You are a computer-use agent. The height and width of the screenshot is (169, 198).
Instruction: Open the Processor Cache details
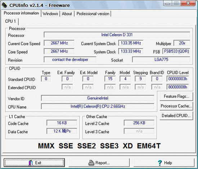pyautogui.click(x=176, y=106)
